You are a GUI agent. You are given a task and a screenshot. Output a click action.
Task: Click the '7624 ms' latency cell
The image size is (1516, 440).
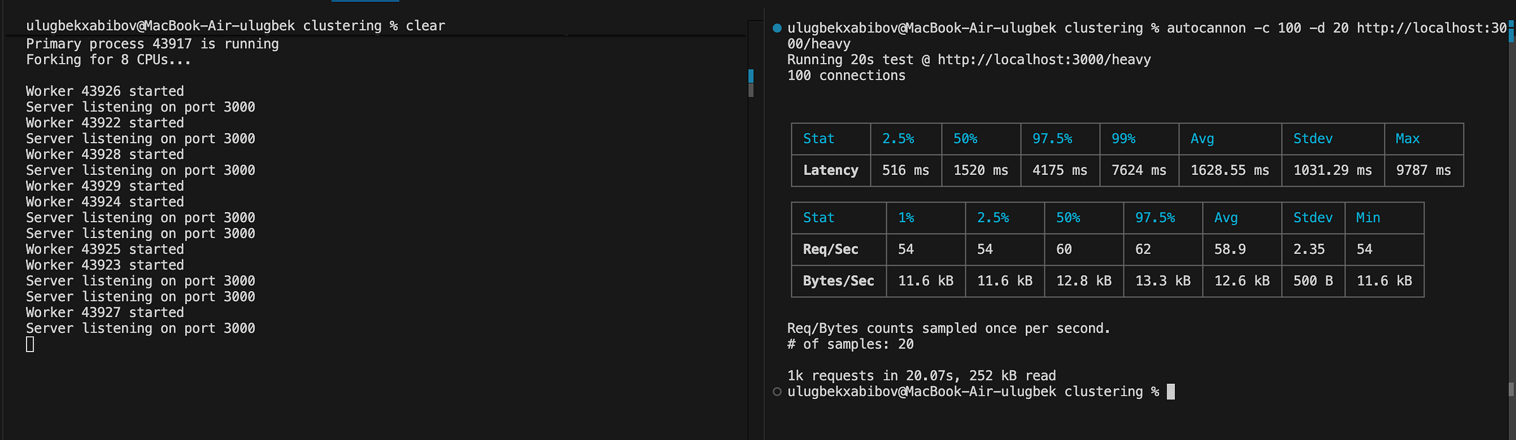tap(1139, 170)
